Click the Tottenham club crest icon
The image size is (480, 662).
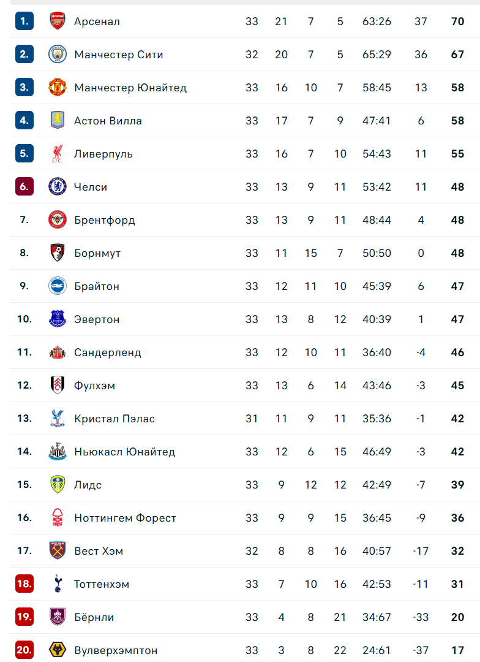point(57,584)
